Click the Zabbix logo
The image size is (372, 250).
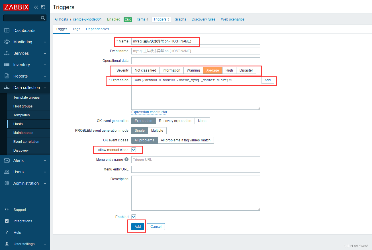coord(17,7)
